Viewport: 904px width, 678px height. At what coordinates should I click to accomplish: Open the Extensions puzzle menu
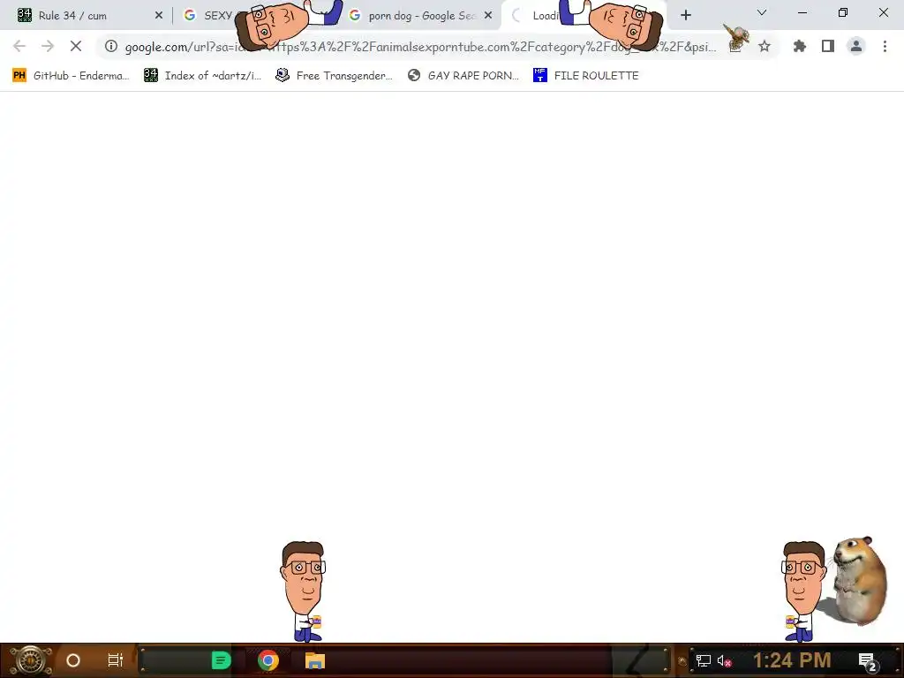click(x=799, y=46)
